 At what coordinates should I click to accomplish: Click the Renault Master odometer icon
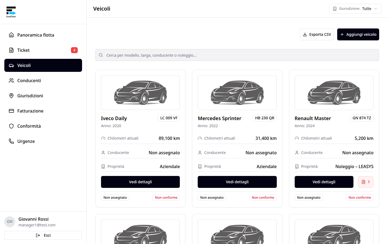coord(297,138)
